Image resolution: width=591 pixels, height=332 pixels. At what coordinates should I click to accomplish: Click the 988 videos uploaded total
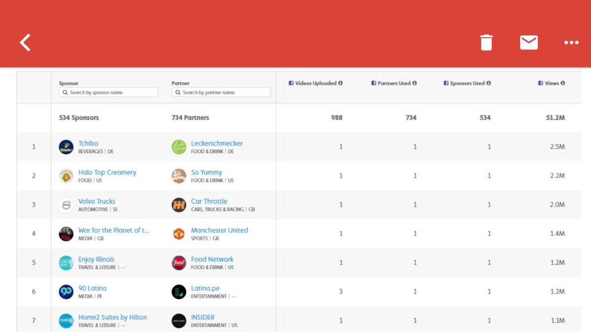(337, 118)
